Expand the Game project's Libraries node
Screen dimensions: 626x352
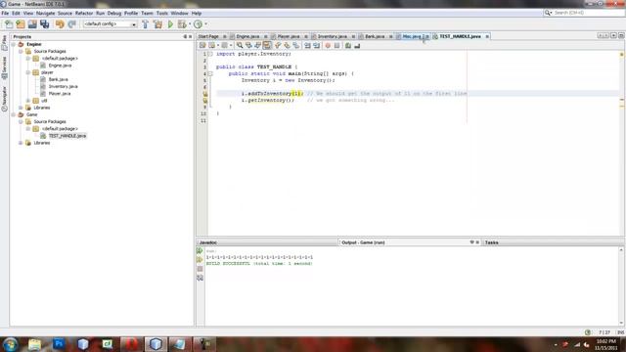point(21,143)
